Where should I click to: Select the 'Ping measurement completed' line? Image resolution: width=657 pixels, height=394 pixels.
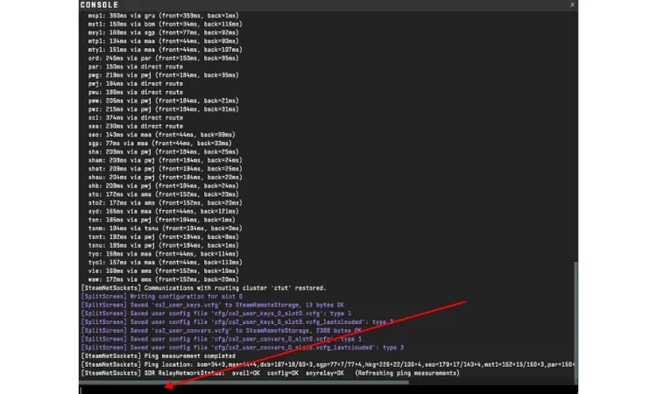tap(158, 355)
